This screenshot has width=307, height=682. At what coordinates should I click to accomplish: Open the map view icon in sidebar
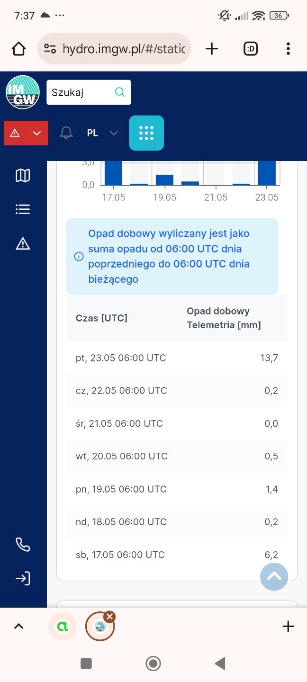point(23,176)
